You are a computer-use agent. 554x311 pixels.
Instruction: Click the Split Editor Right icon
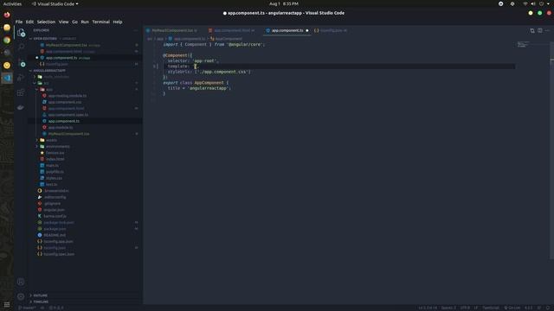[540, 30]
